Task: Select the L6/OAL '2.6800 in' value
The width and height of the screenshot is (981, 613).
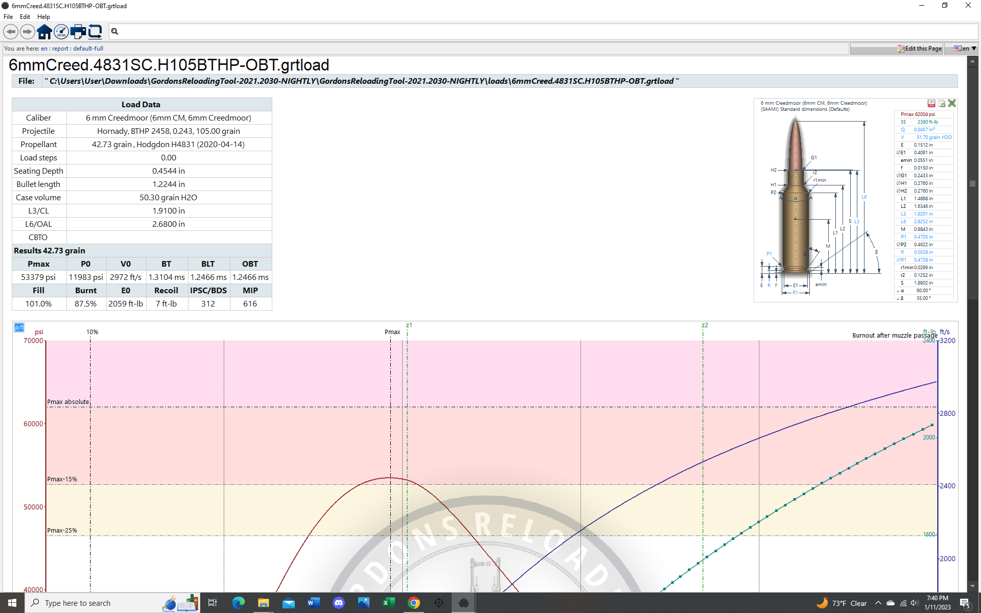Action: (169, 224)
